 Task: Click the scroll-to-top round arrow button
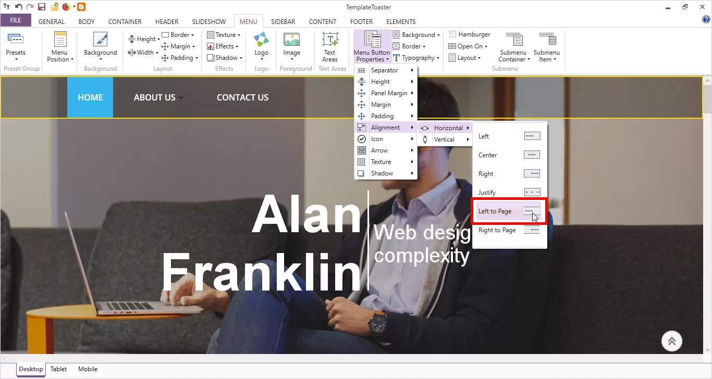point(672,342)
